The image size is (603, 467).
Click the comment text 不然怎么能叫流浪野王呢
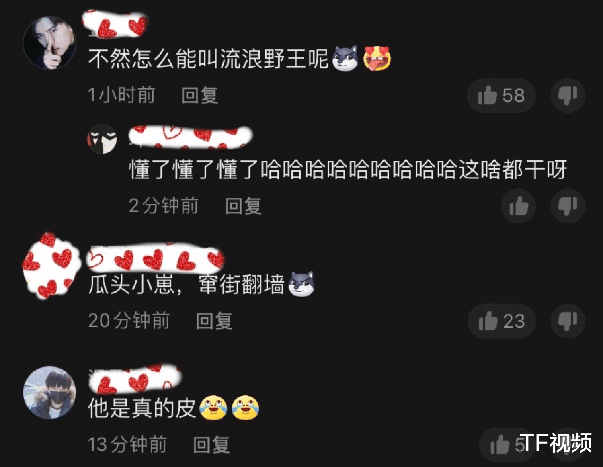point(208,59)
